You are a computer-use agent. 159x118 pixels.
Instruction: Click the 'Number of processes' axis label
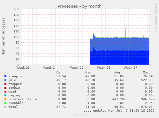pos(3,37)
